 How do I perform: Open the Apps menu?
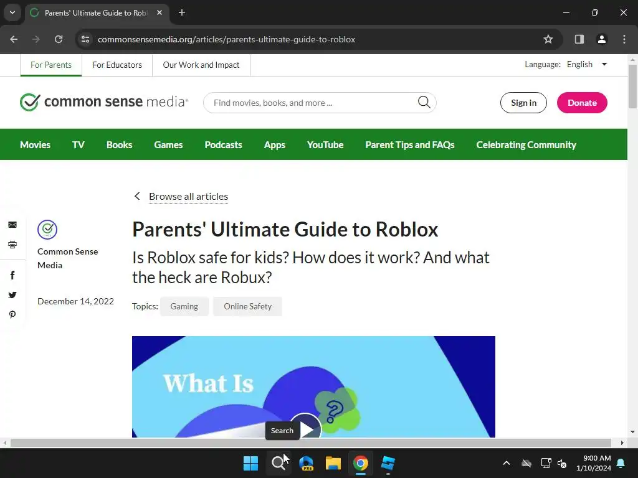tap(275, 144)
